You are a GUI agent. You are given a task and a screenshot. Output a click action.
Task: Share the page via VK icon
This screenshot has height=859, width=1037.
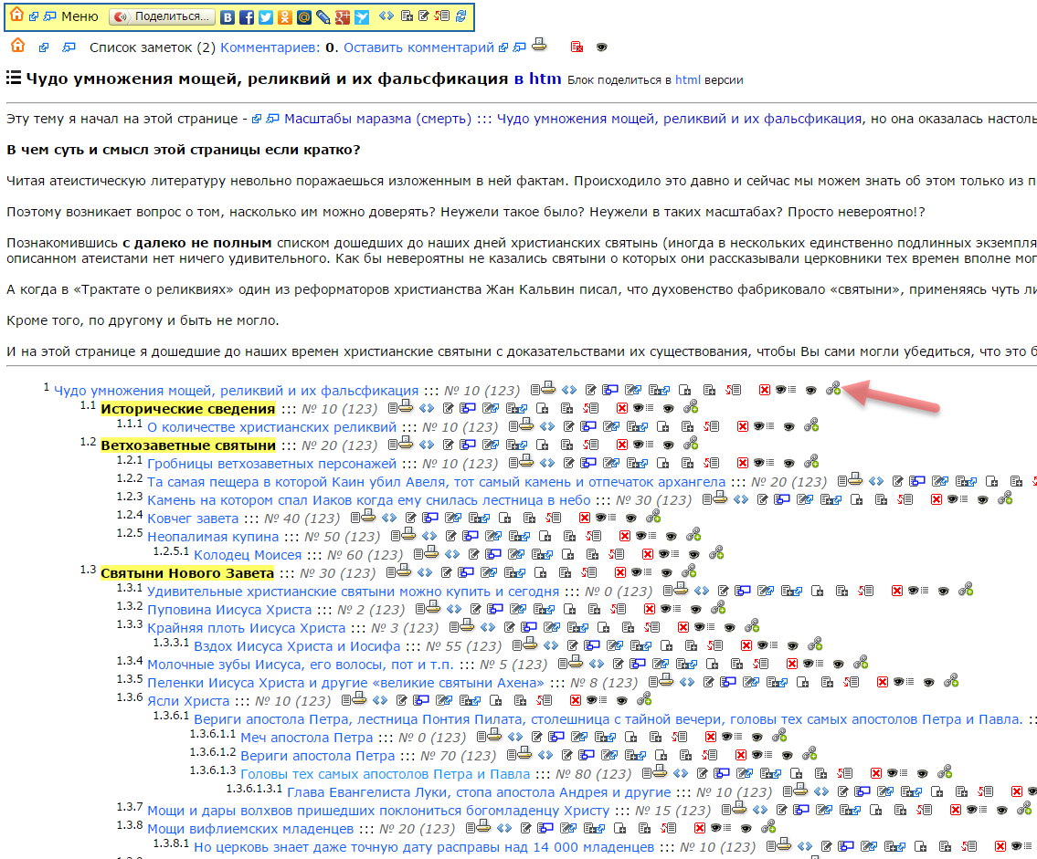tap(228, 17)
